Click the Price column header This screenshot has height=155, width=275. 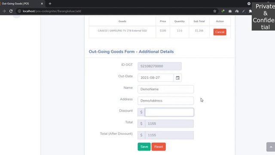pos(163,21)
